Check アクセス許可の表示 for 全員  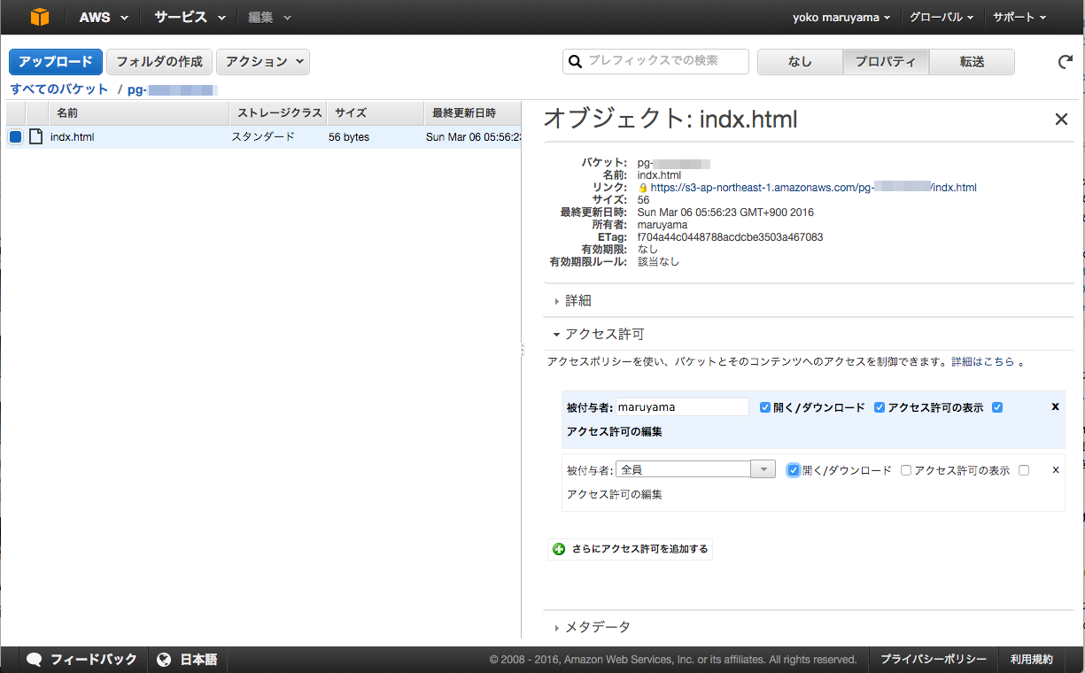click(906, 471)
